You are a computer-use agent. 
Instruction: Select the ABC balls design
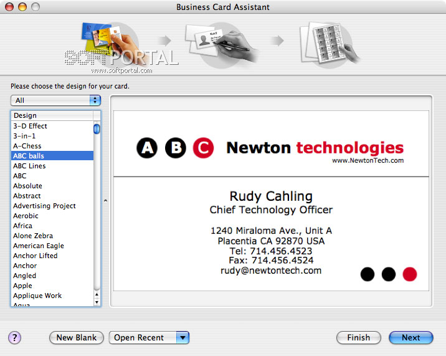pyautogui.click(x=52, y=156)
